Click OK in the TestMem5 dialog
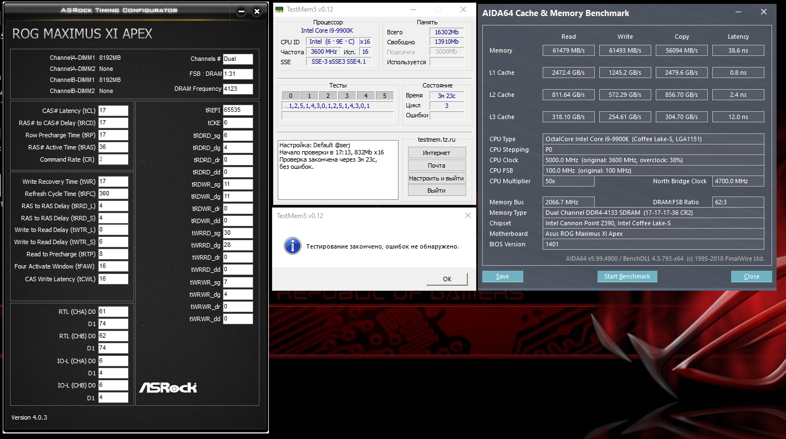 [x=447, y=279]
